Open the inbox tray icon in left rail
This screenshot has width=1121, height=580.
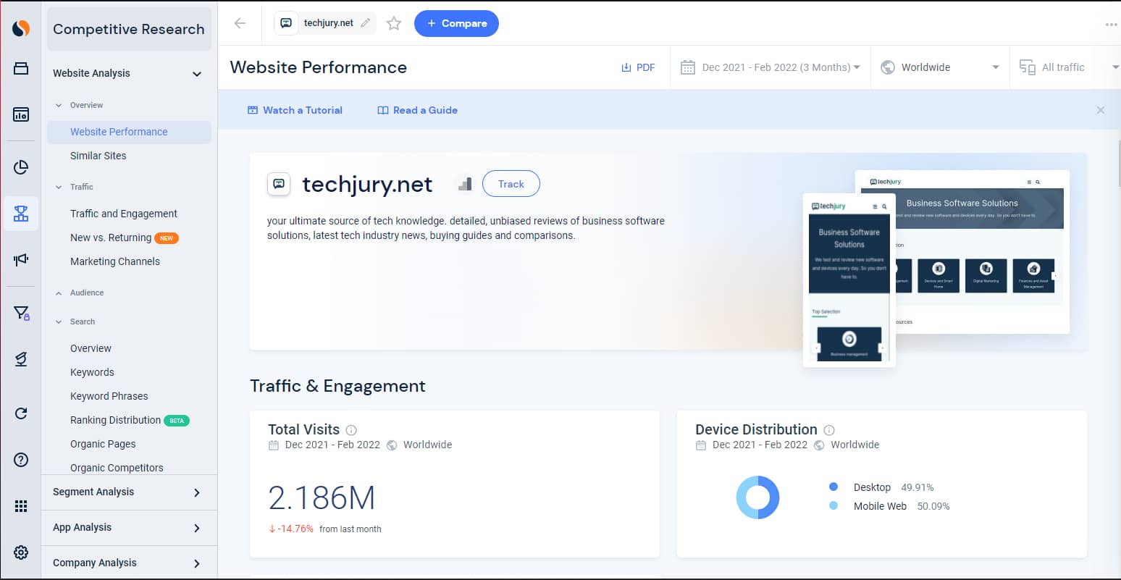click(21, 69)
